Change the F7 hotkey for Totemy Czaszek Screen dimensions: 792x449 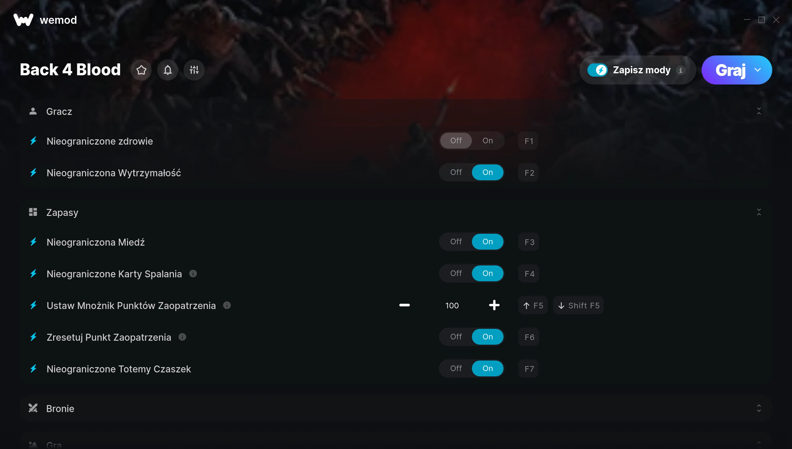pos(529,369)
